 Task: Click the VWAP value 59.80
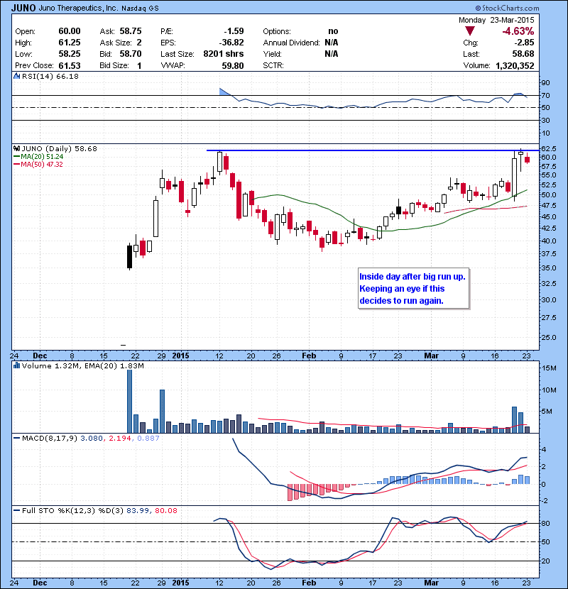(x=233, y=65)
